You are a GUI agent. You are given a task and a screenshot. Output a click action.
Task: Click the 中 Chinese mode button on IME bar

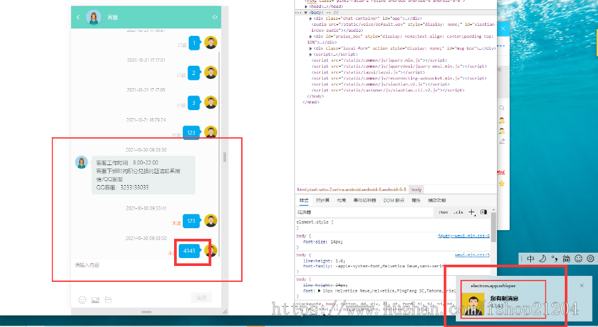click(530, 259)
